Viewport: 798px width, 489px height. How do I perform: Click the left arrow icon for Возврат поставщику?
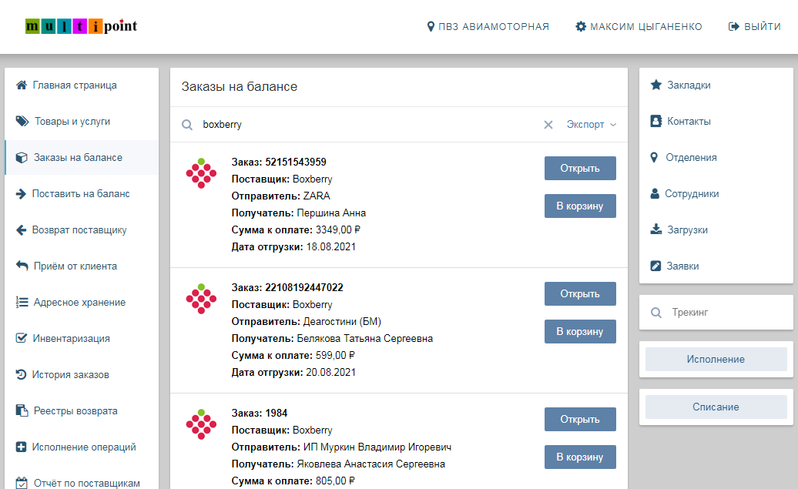click(21, 230)
